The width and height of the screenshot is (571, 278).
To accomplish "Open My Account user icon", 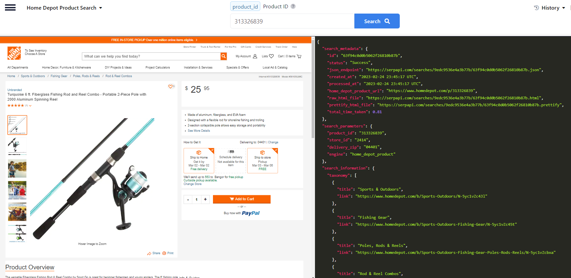I will click(255, 56).
